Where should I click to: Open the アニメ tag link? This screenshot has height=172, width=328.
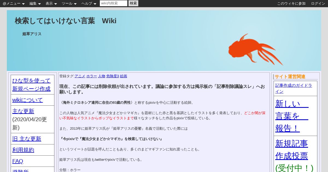point(80,76)
